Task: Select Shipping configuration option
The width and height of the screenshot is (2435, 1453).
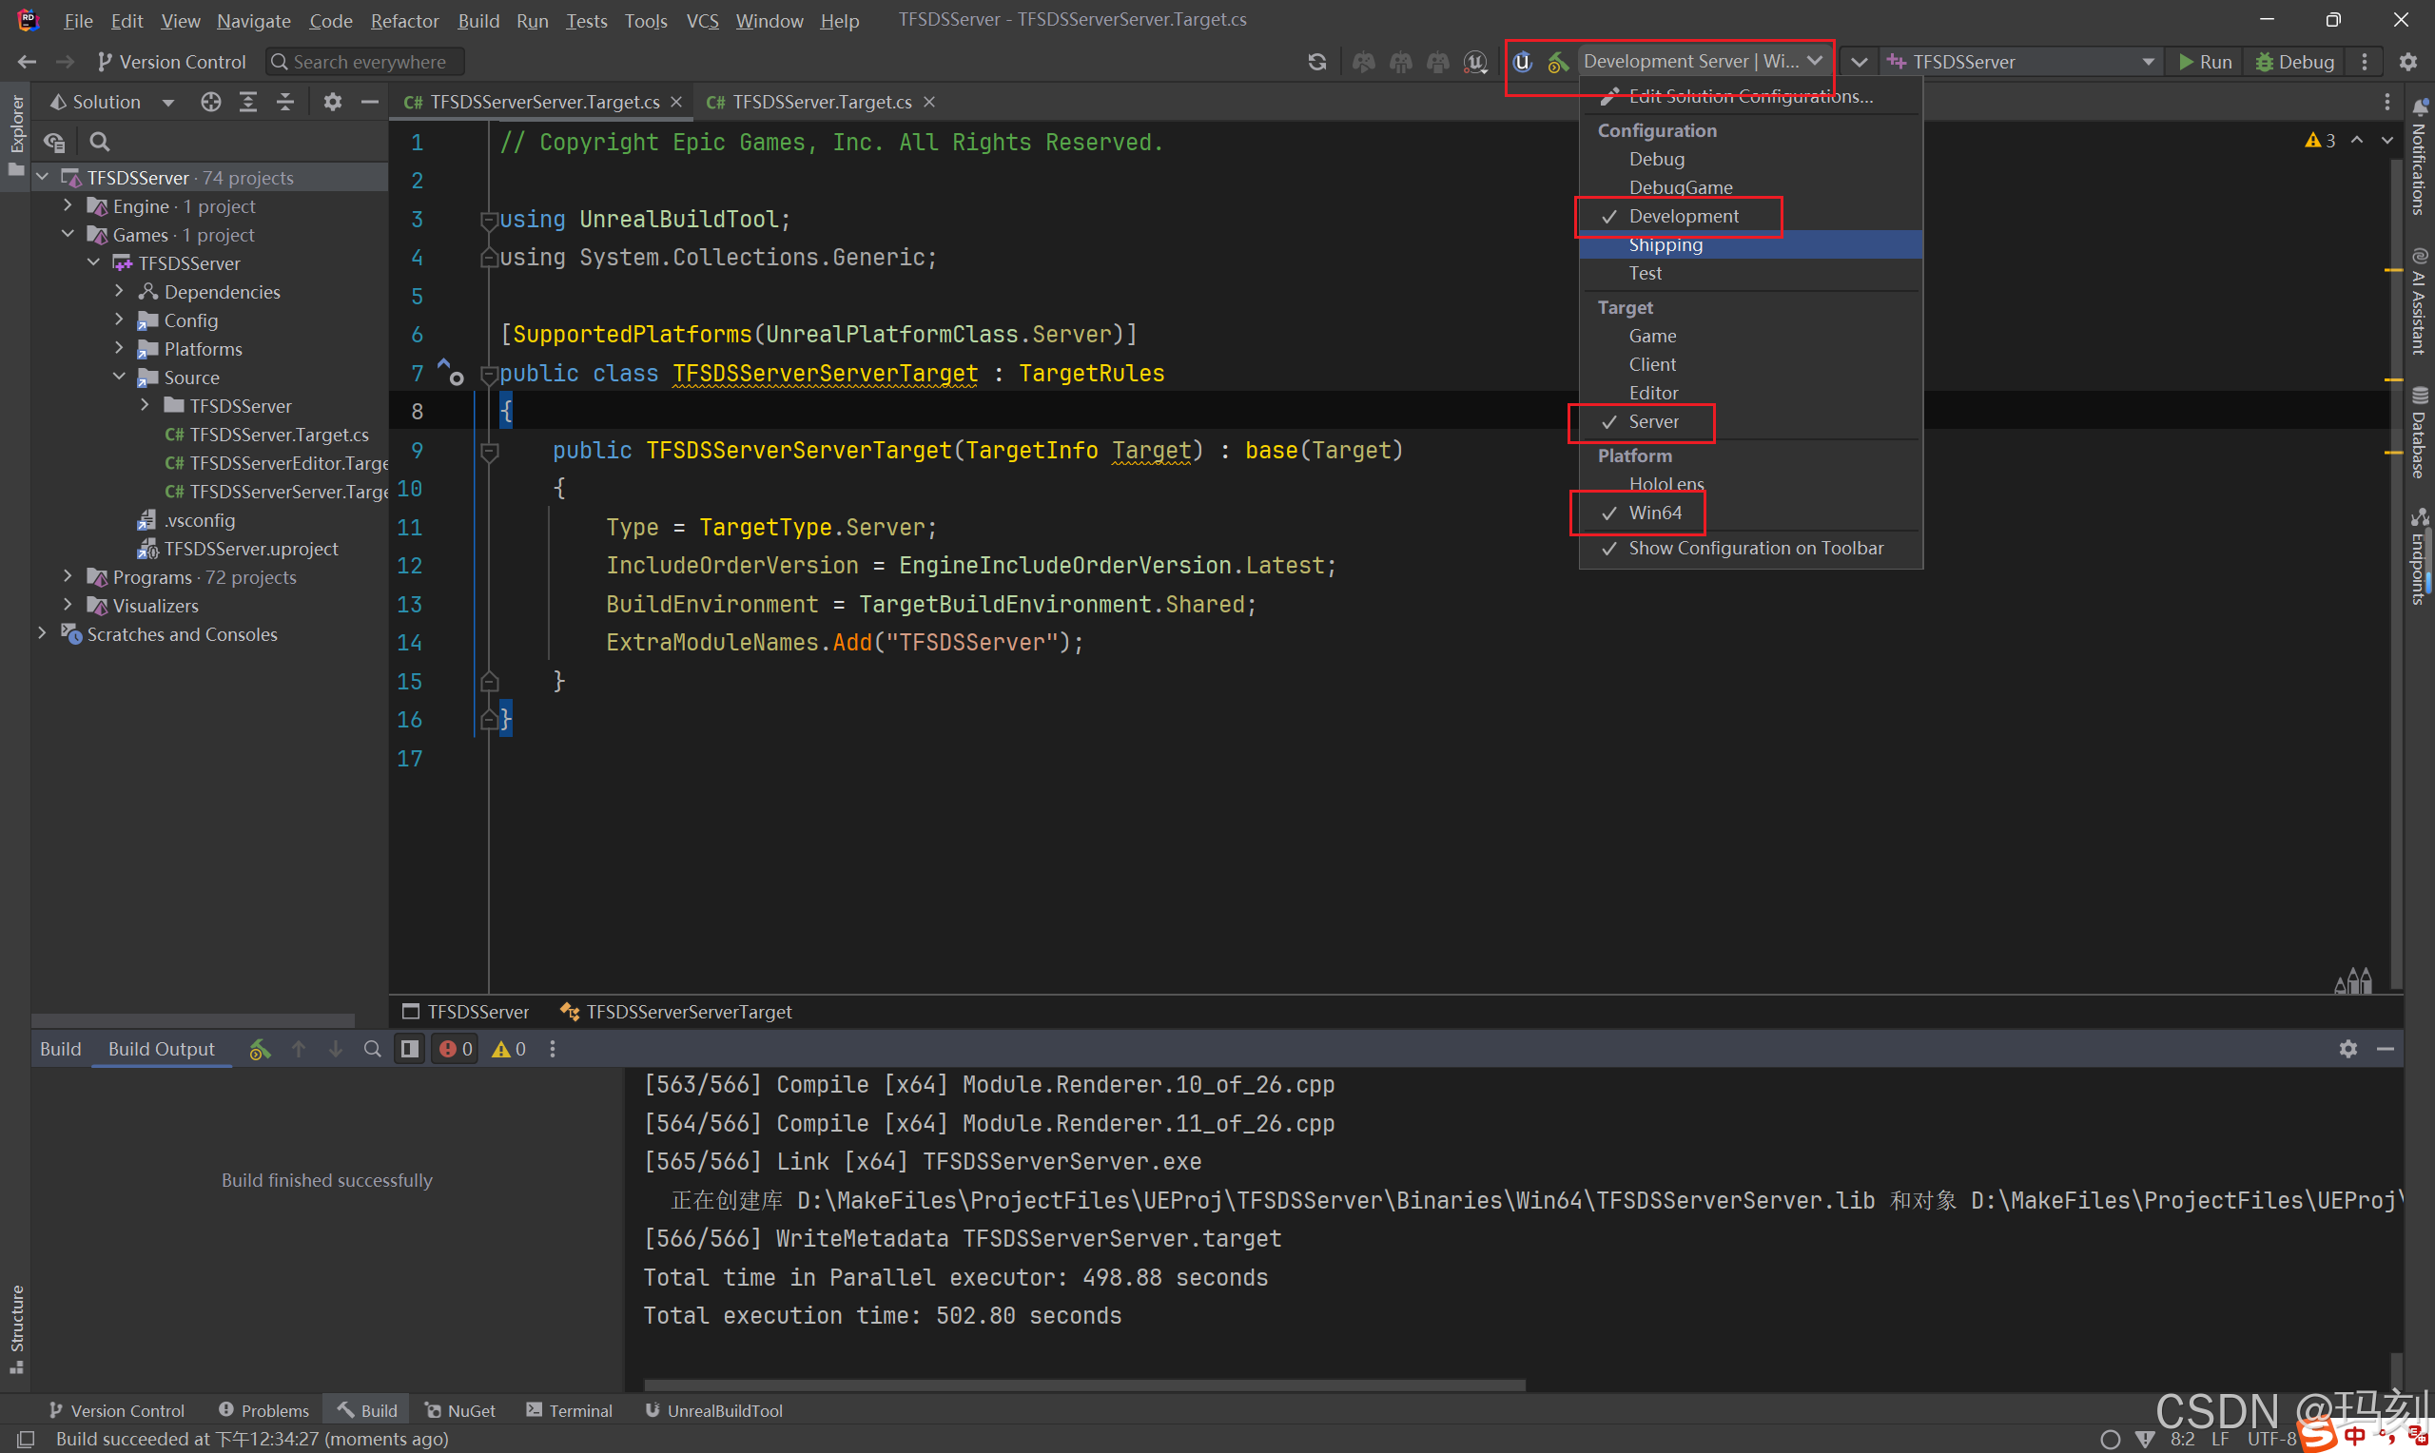Action: pos(1665,244)
